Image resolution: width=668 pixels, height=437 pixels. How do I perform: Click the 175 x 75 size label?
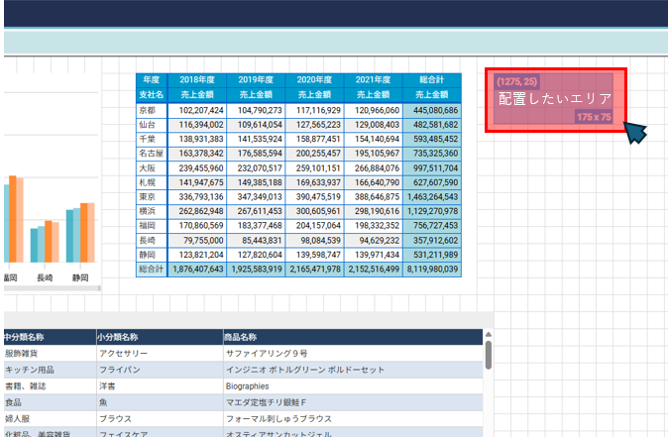[594, 118]
